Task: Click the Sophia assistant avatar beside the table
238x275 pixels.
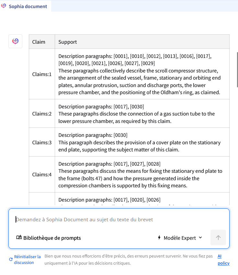Action: point(15,41)
